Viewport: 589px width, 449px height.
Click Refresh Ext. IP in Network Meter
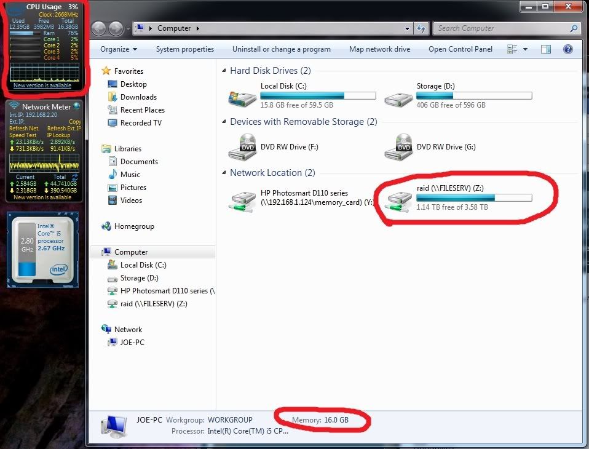[64, 129]
